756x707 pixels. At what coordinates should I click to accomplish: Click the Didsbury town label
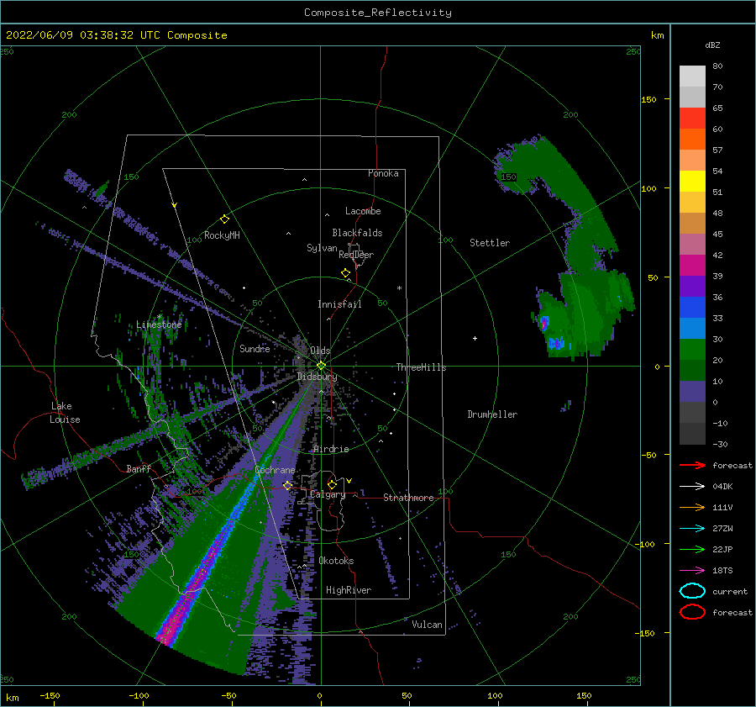[317, 377]
